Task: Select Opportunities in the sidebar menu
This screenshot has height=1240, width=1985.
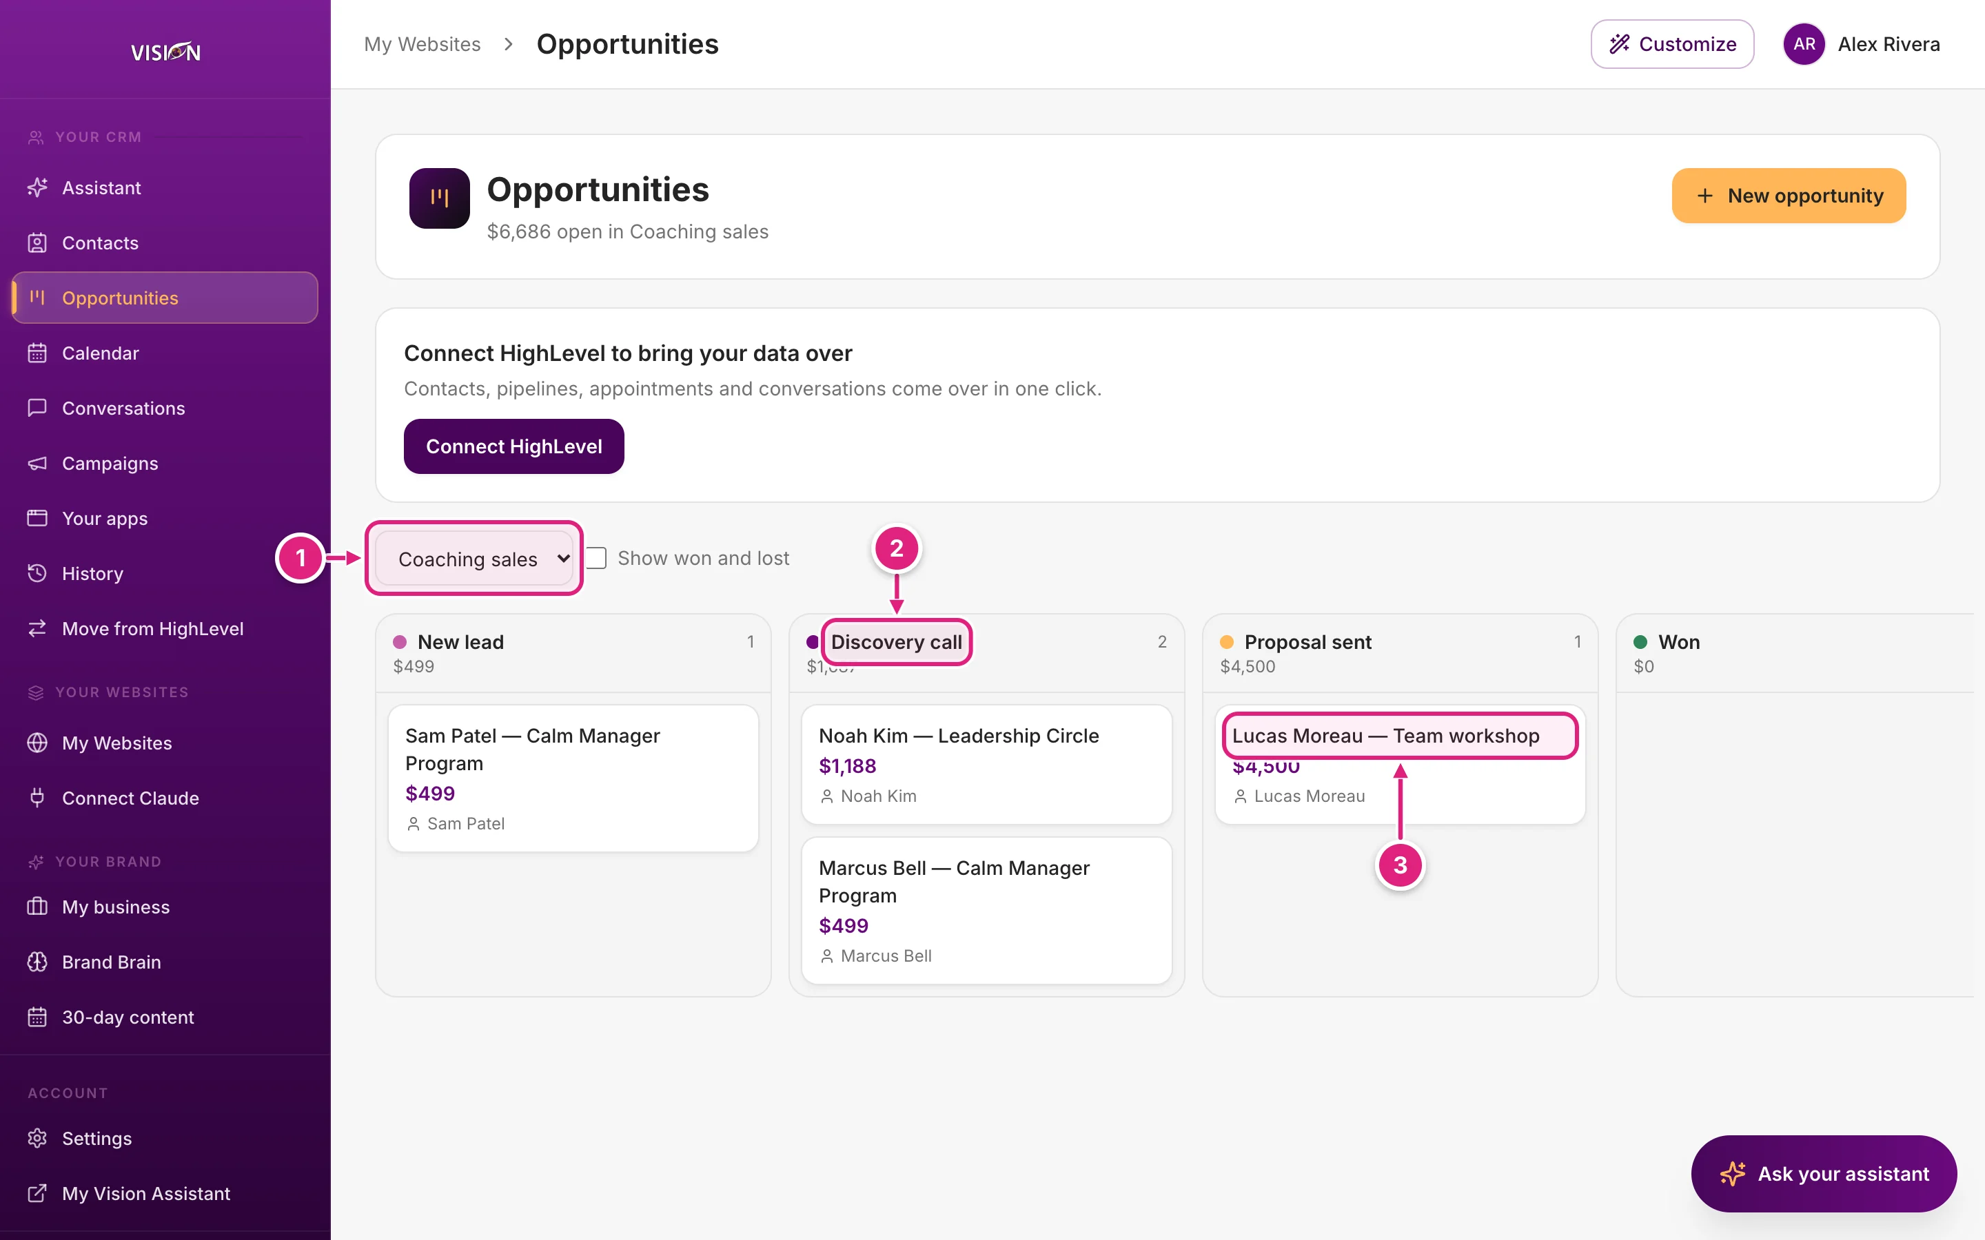Action: [x=165, y=298]
